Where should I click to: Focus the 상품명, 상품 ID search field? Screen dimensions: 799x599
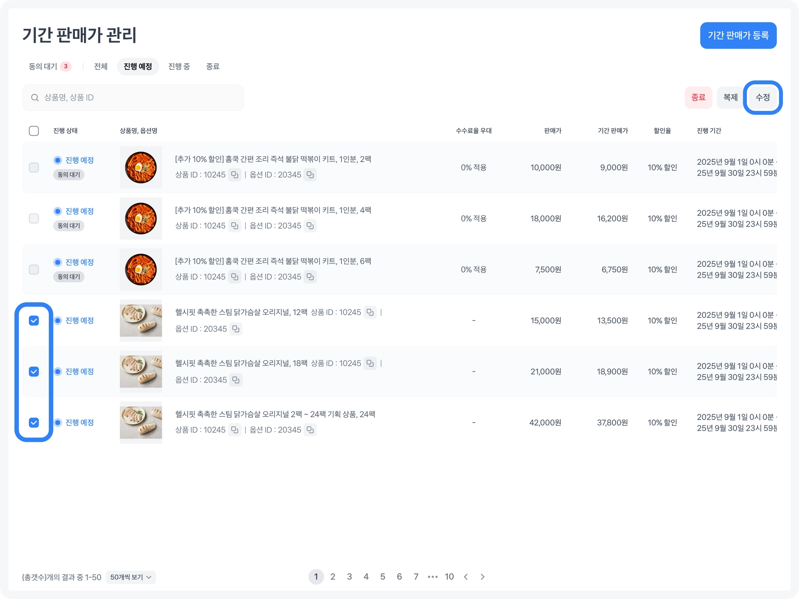click(133, 97)
